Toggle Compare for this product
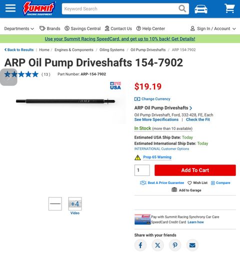Viewport: 240px width, 267px height. (220, 182)
